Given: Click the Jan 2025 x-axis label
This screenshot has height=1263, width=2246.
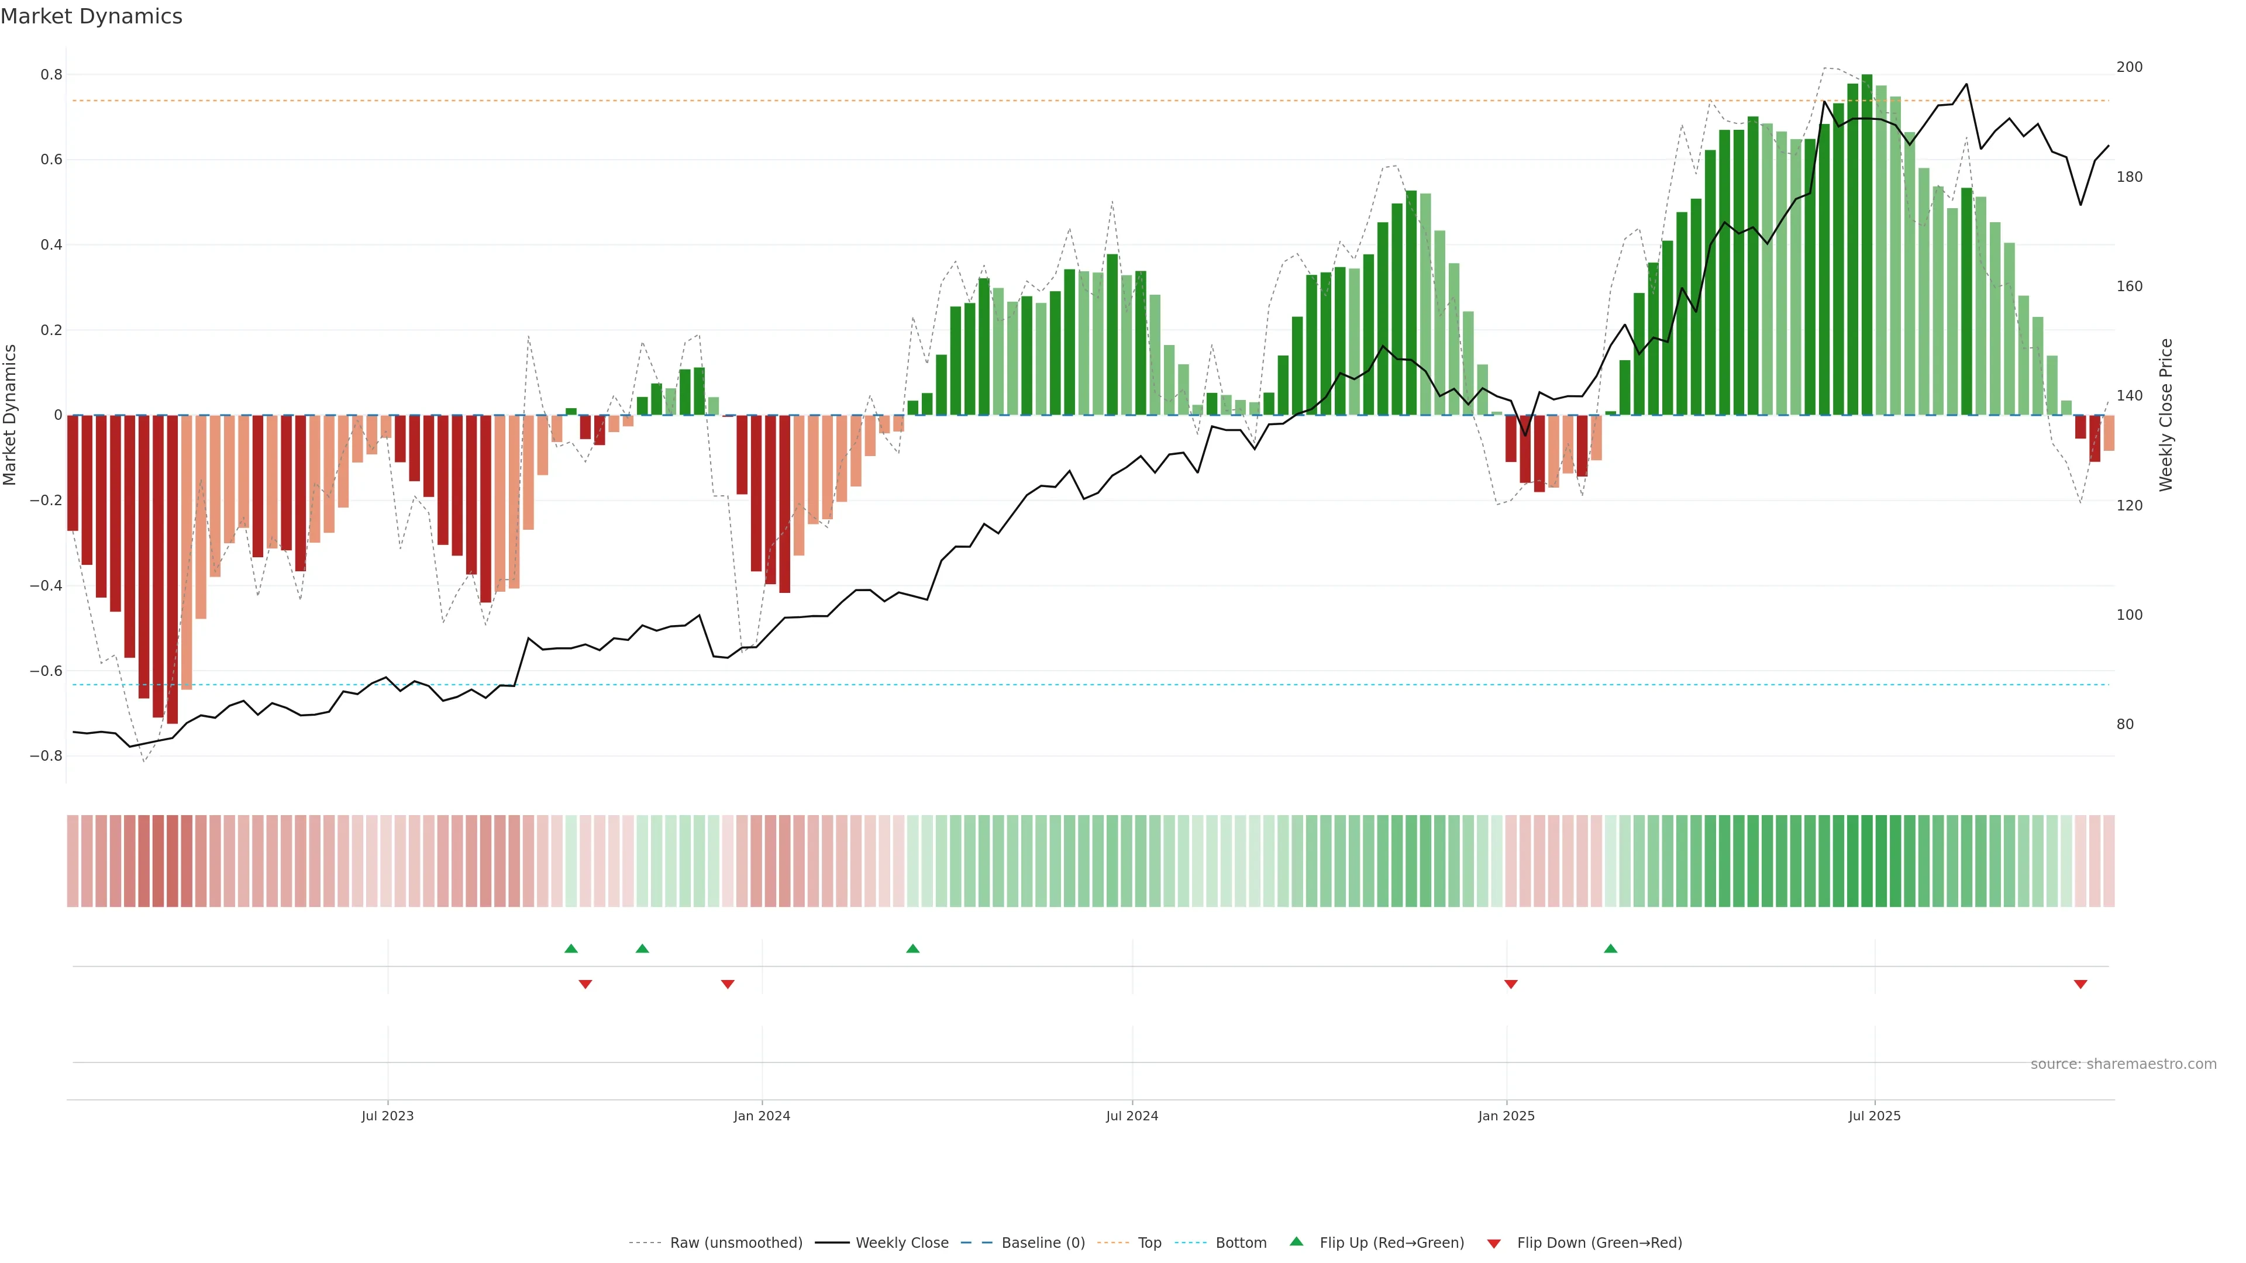Looking at the screenshot, I should click(1506, 1116).
